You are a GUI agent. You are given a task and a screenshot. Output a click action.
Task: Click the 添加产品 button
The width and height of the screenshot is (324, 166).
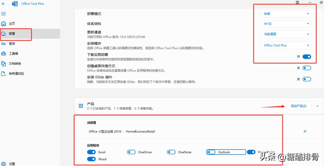(298, 106)
